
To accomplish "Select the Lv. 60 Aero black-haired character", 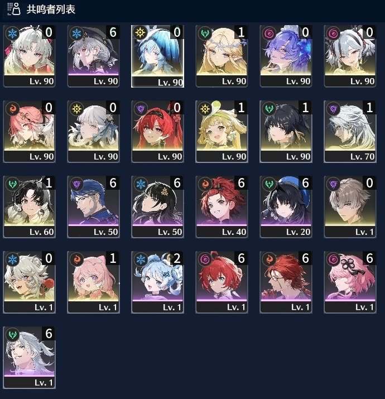I will click(x=29, y=206).
